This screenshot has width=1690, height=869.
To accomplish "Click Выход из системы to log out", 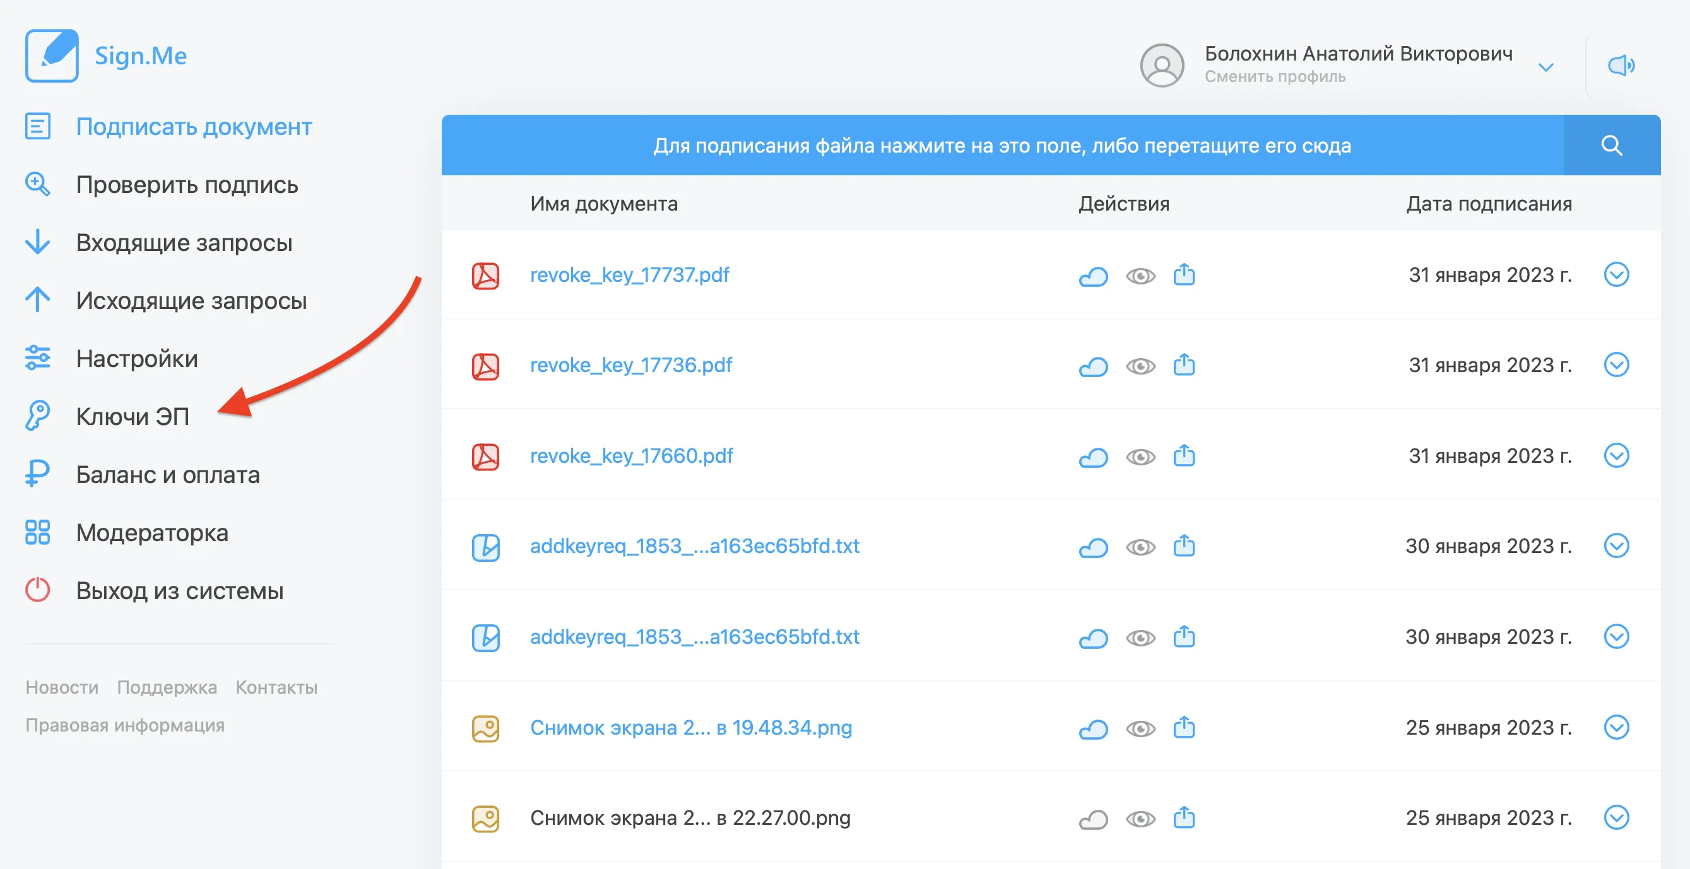I will [x=180, y=590].
